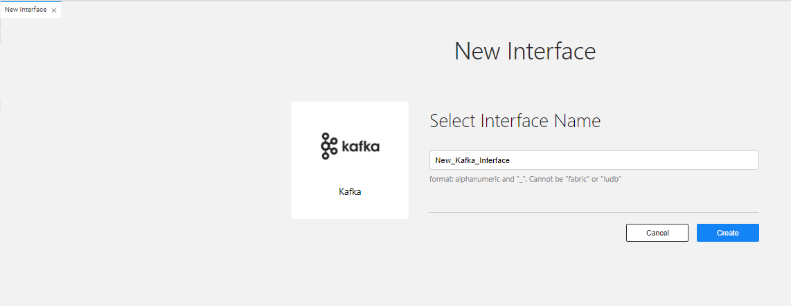Click the "kafka" wordmark in the logo
Viewport: 791px width, 306px height.
click(x=360, y=146)
